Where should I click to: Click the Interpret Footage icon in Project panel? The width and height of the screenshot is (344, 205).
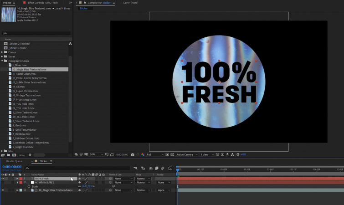click(x=3, y=155)
